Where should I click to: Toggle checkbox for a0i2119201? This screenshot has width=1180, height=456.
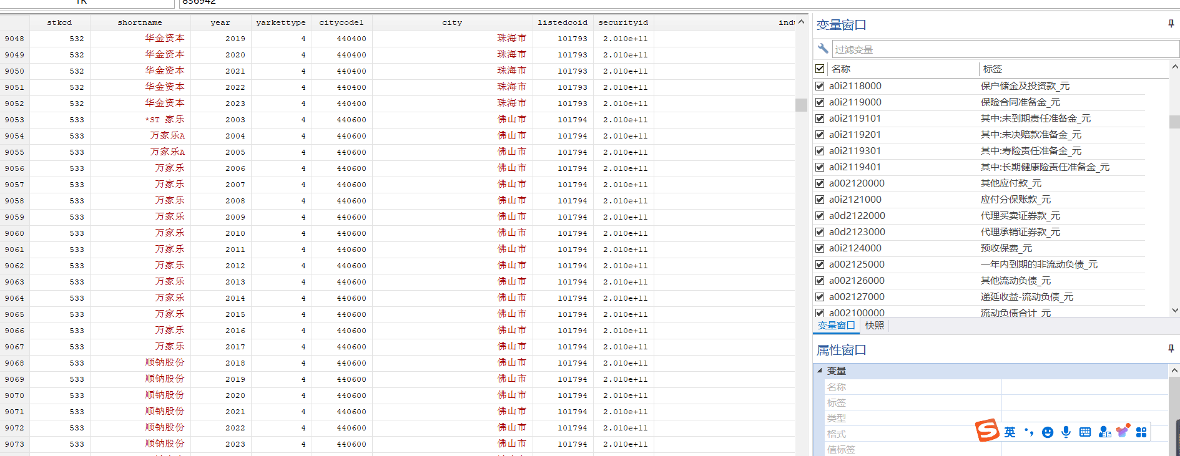click(820, 135)
